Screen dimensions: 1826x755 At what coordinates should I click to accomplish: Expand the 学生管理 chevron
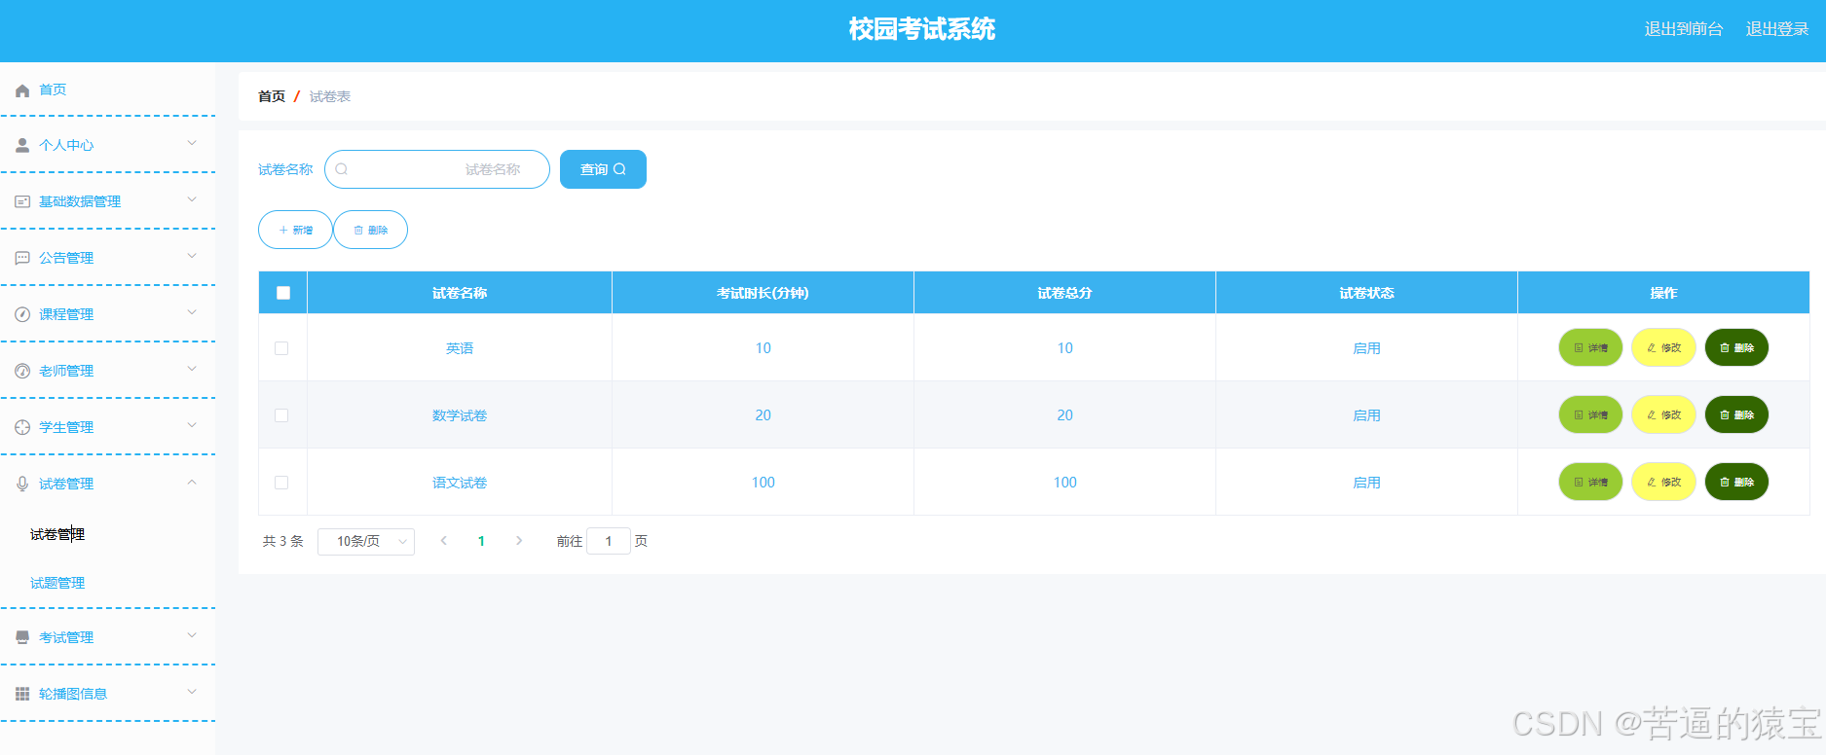coord(192,426)
